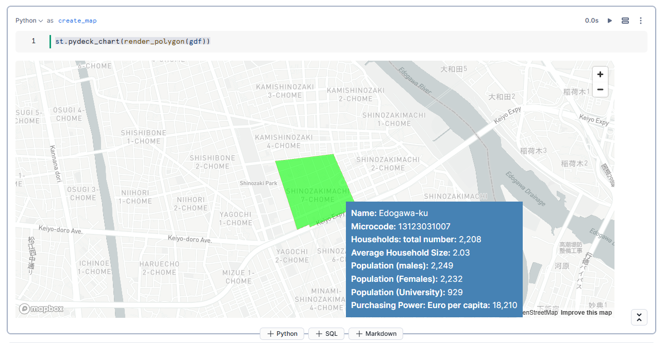The image size is (665, 343).
Task: Add a new Python cell
Action: point(282,334)
